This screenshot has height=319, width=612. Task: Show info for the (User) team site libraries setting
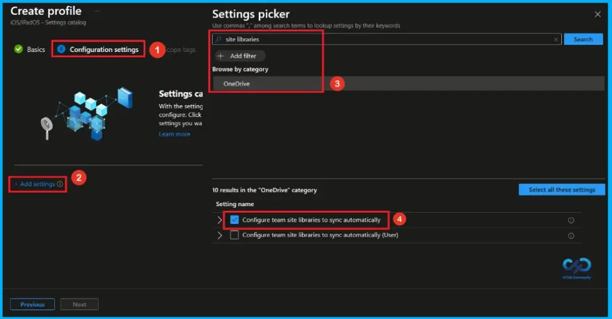click(x=571, y=236)
